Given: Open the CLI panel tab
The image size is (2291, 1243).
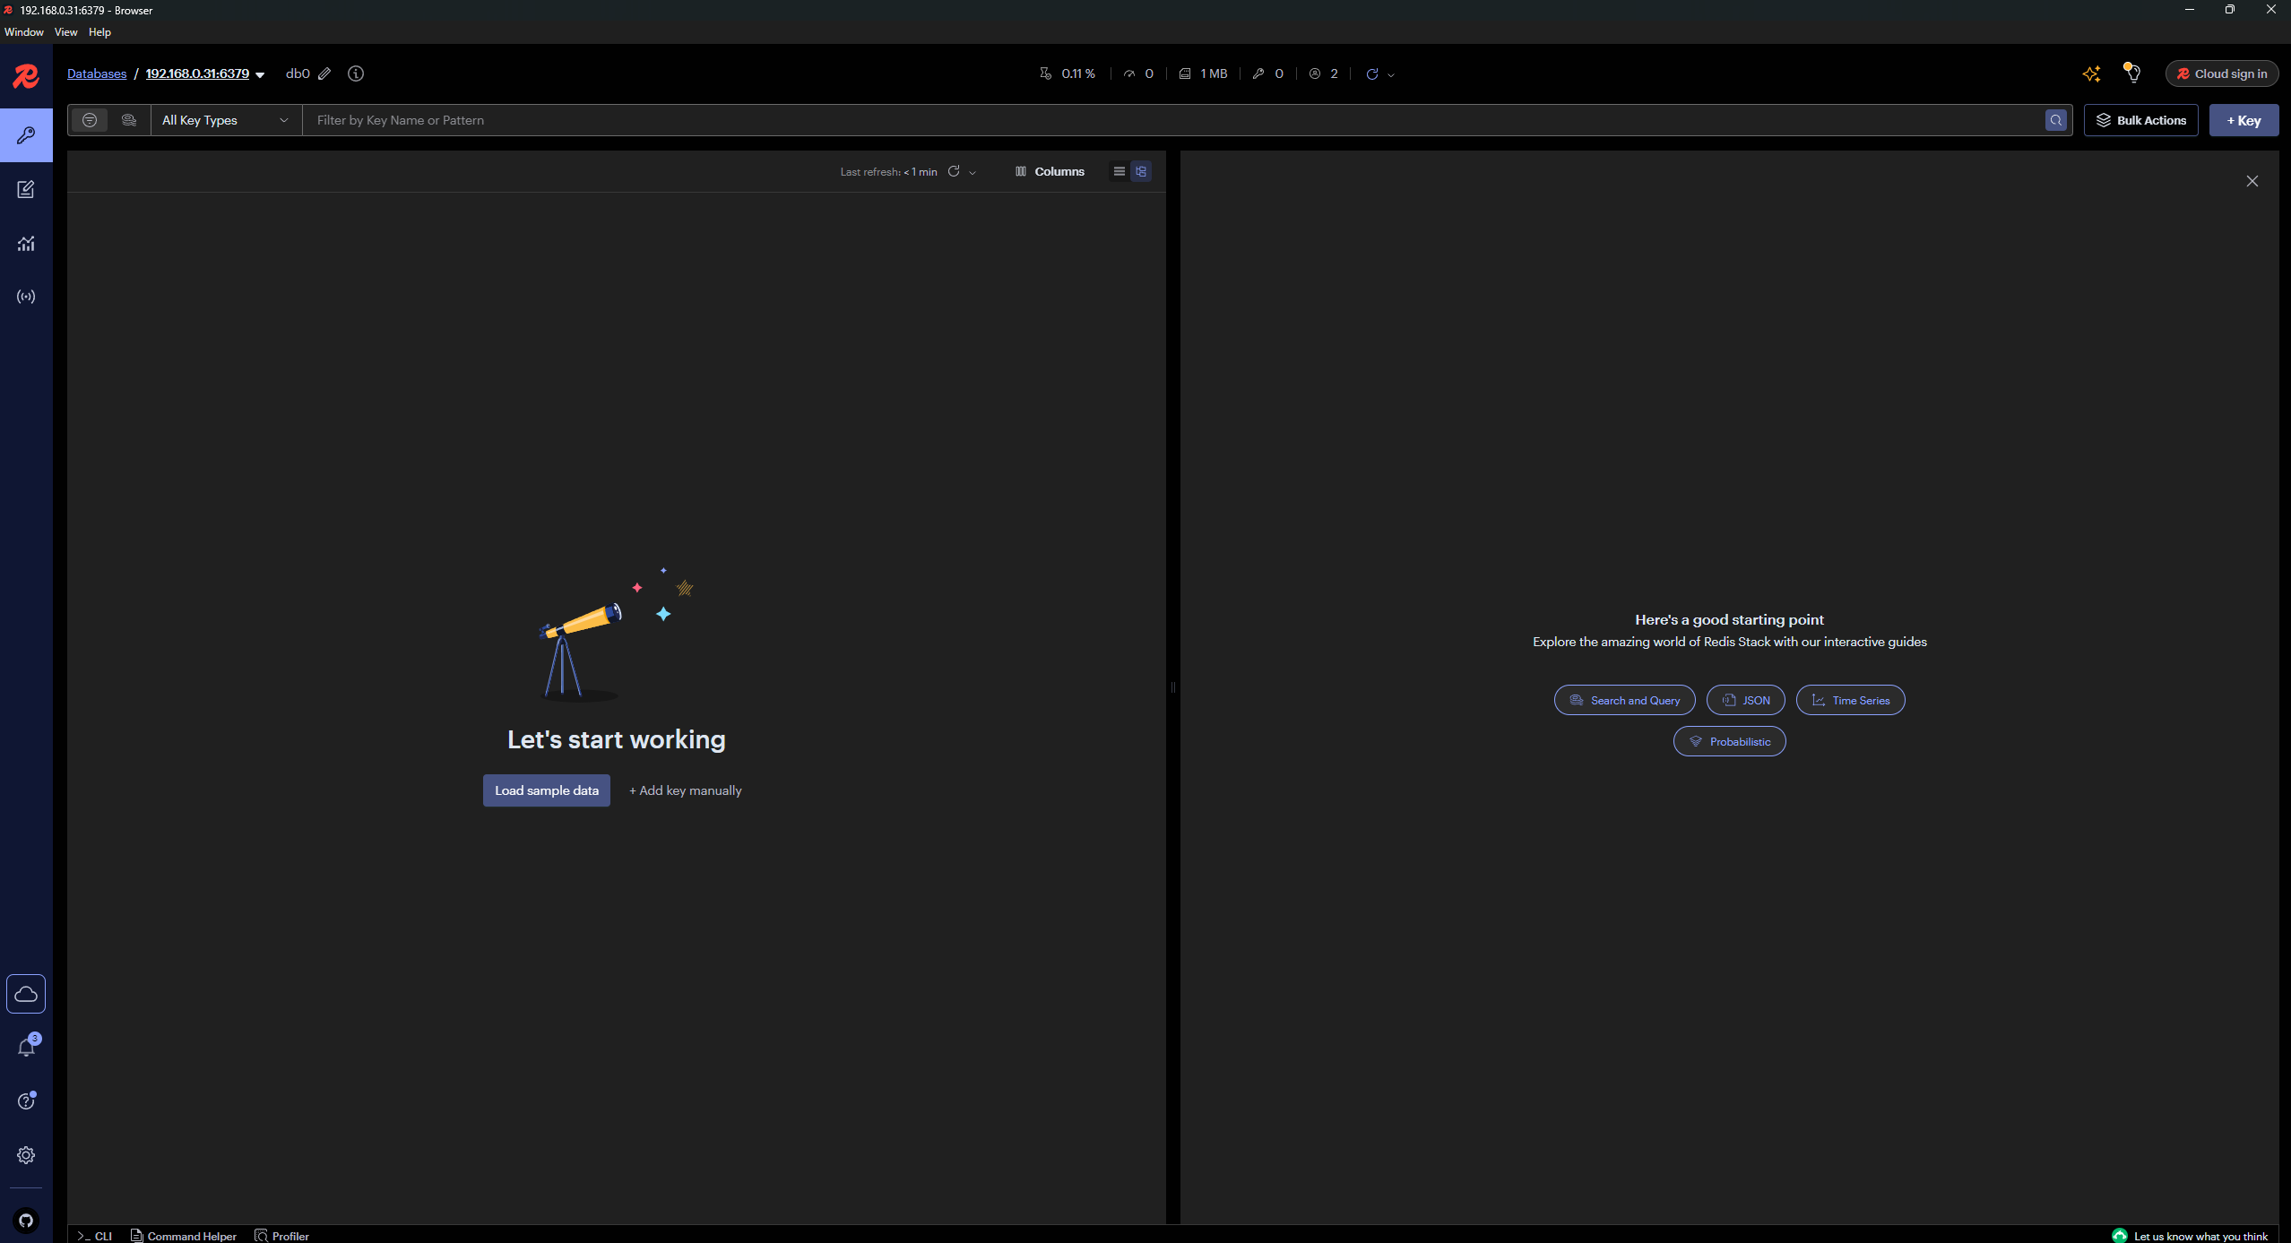Looking at the screenshot, I should (95, 1236).
